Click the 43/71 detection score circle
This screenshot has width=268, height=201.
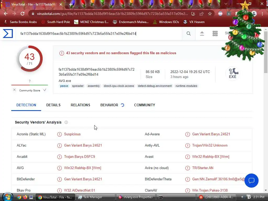(x=30, y=59)
